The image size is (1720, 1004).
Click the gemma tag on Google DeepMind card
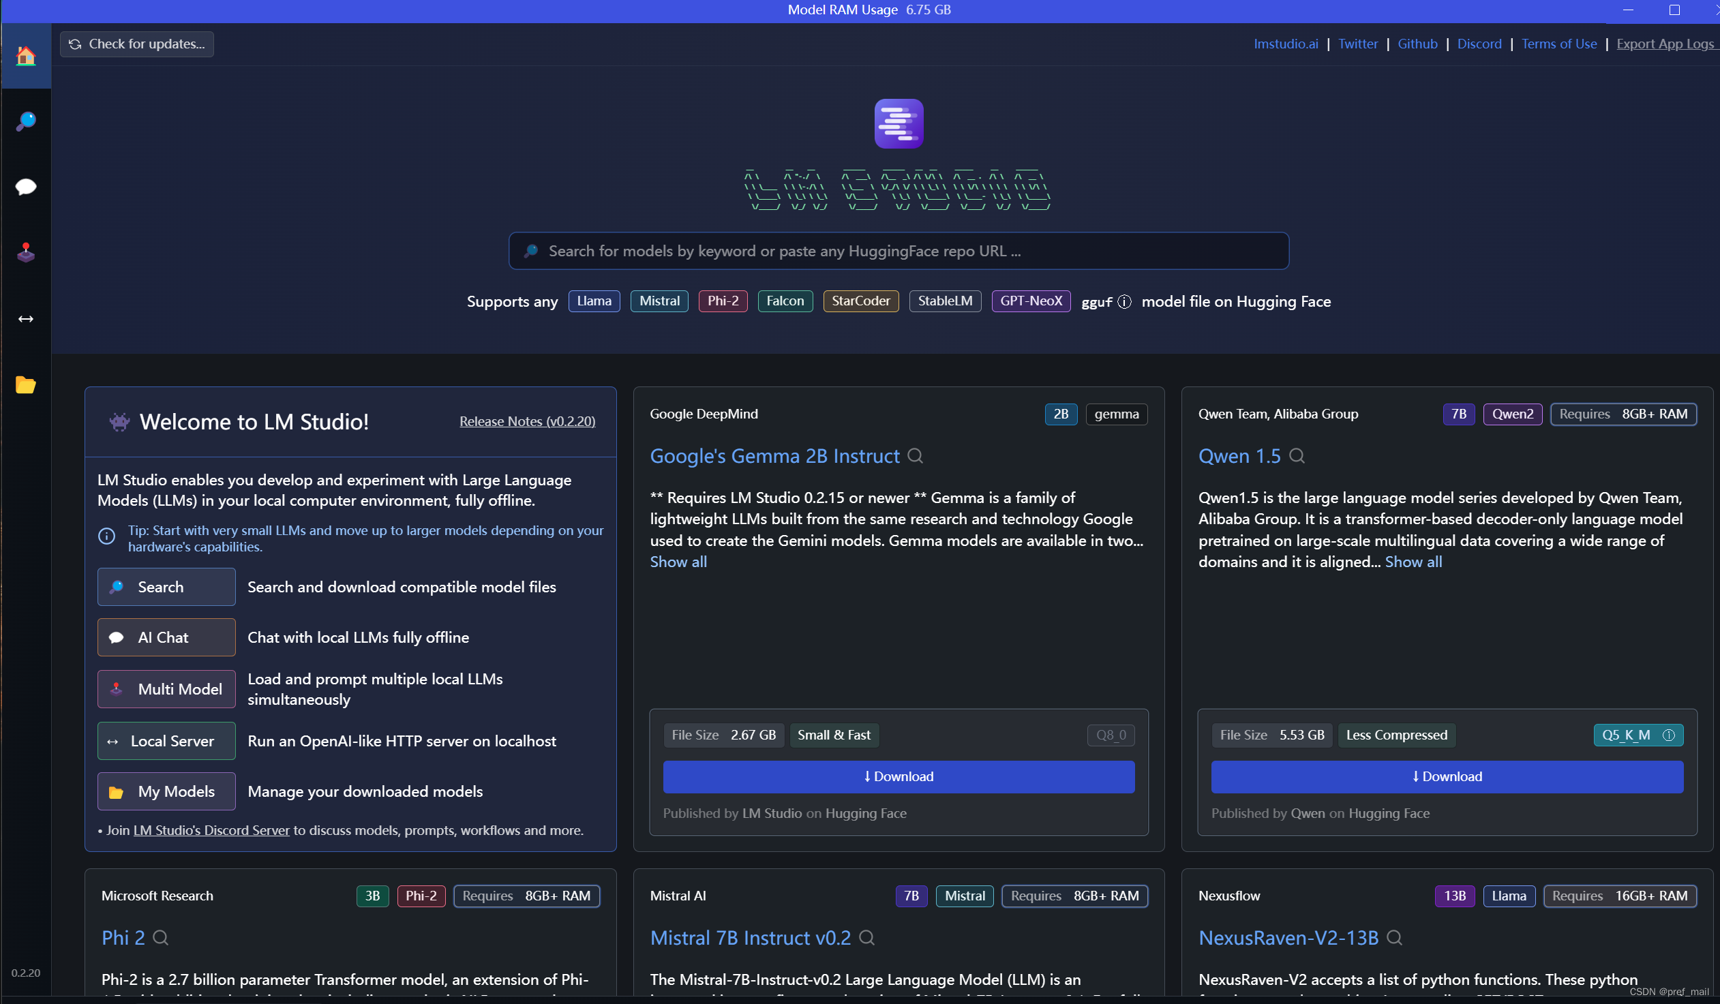1116,414
